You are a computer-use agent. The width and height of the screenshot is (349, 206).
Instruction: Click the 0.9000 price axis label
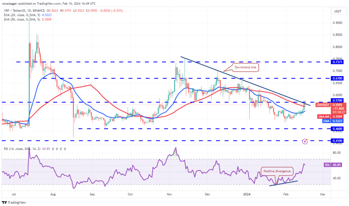338,23
